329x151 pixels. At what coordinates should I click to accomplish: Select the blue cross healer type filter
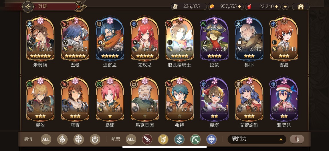point(211,139)
